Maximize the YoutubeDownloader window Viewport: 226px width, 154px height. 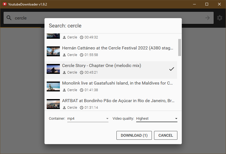207,4
